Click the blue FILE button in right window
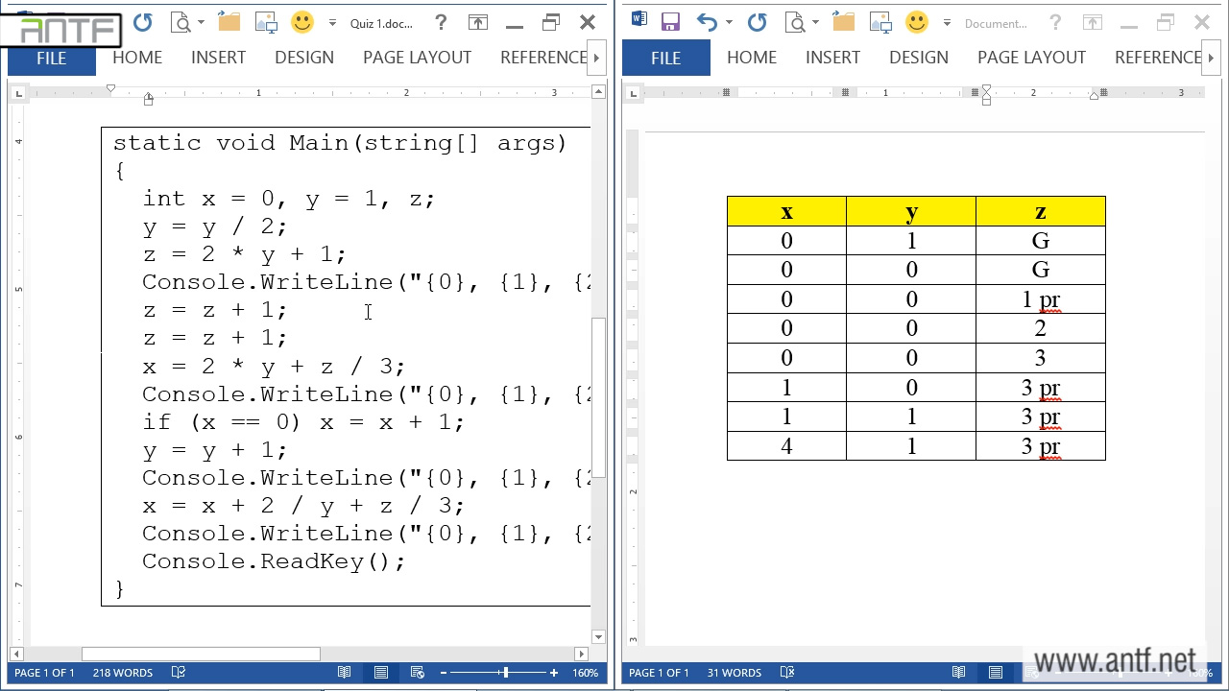Screen dimensions: 1229x691 665,58
